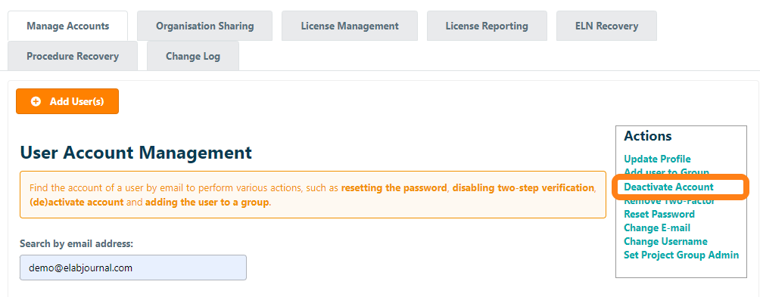Focus the Search by email address field
The height and width of the screenshot is (297, 760).
[133, 268]
